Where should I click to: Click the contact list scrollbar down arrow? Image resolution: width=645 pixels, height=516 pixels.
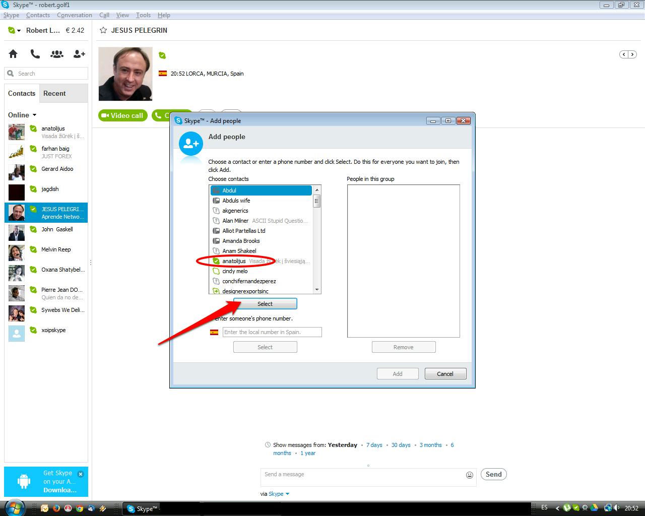[317, 289]
